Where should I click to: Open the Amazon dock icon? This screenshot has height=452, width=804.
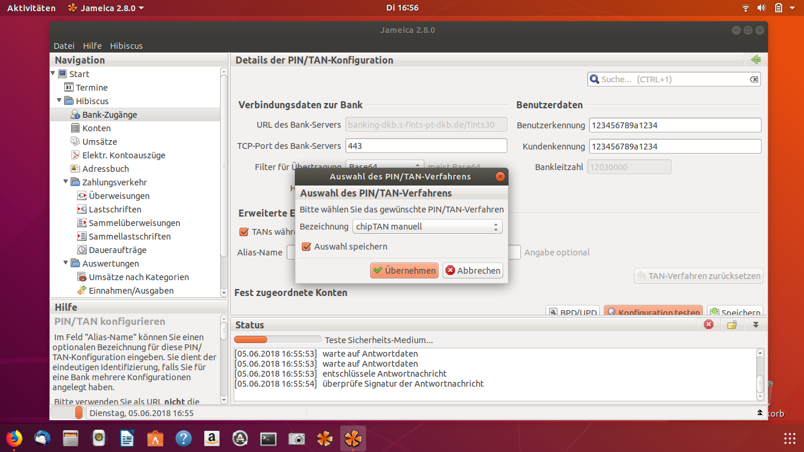pos(212,438)
